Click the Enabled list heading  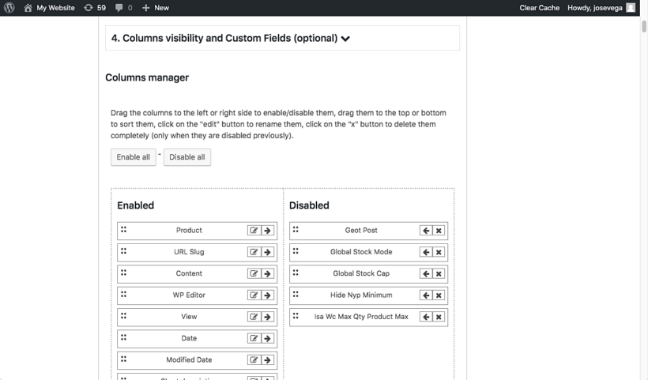tap(136, 205)
